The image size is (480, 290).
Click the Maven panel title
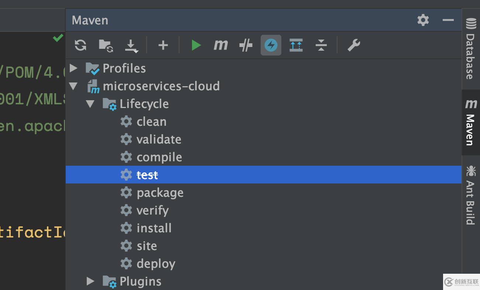coord(90,20)
